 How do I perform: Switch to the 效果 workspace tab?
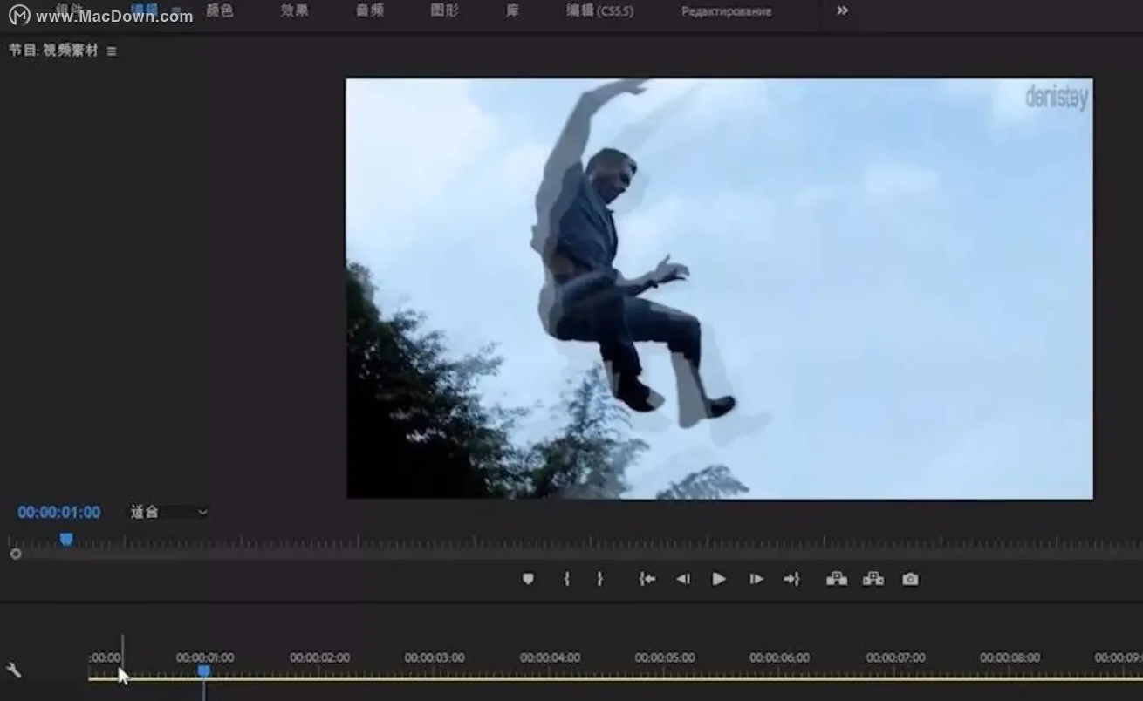pyautogui.click(x=294, y=11)
